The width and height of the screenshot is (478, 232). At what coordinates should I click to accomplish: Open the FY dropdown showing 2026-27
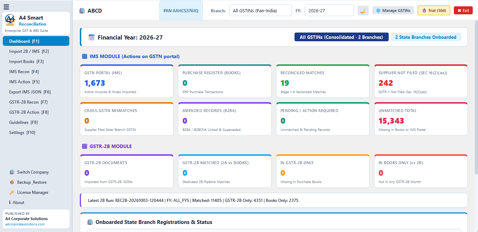click(329, 10)
